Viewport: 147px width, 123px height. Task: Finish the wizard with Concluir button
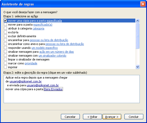point(134,117)
